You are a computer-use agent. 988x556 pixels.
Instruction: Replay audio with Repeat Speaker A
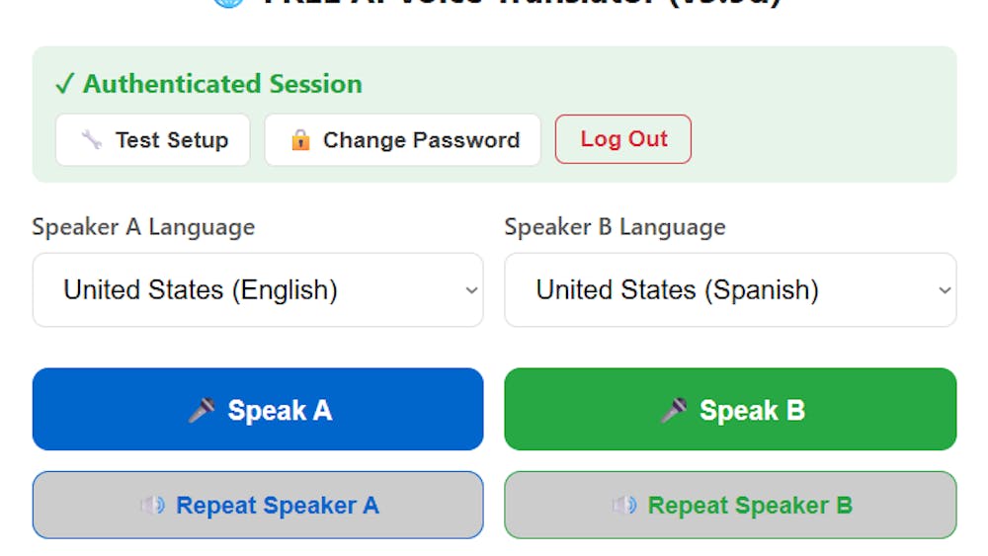[x=258, y=505]
